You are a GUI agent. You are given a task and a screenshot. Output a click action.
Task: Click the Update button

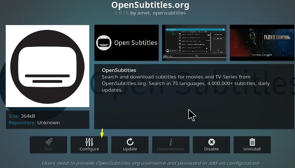tap(130, 145)
